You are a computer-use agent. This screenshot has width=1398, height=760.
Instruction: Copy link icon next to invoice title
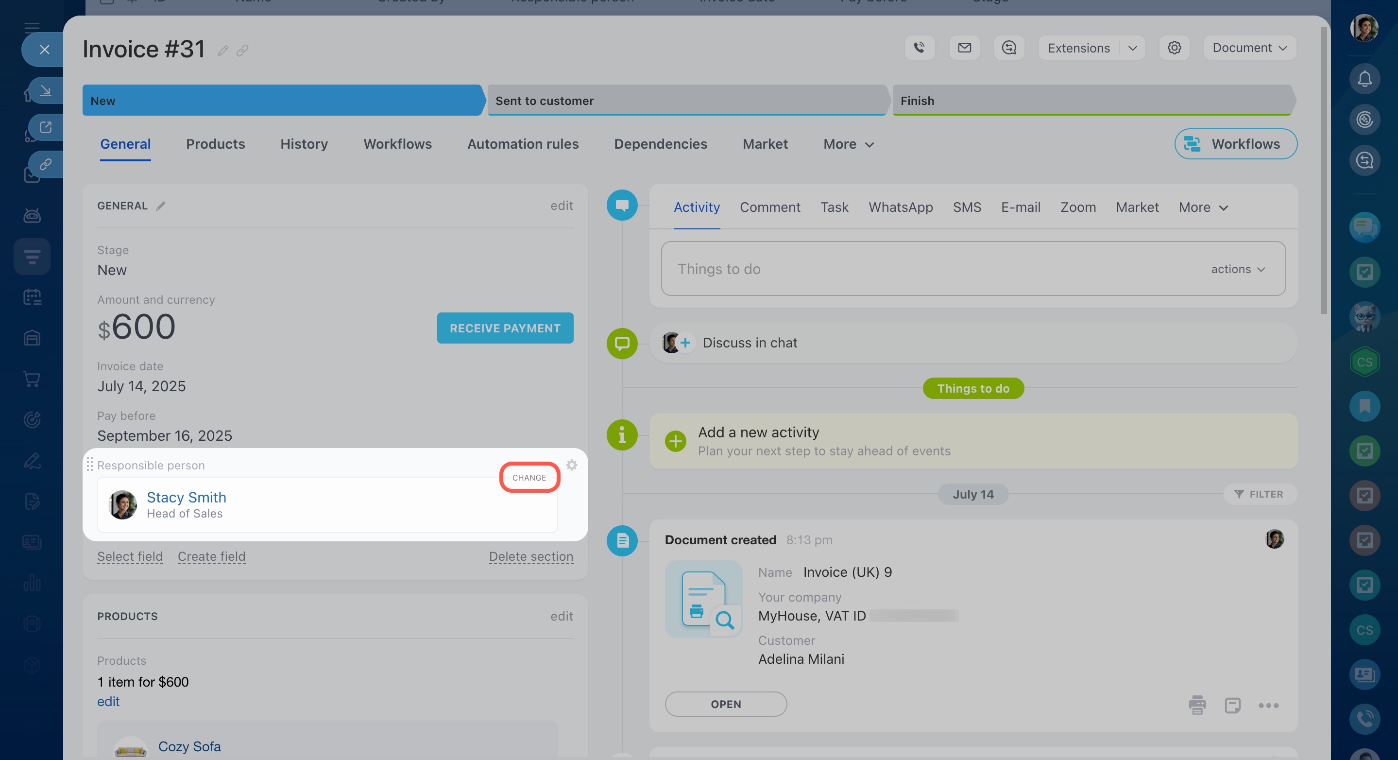pyautogui.click(x=242, y=51)
